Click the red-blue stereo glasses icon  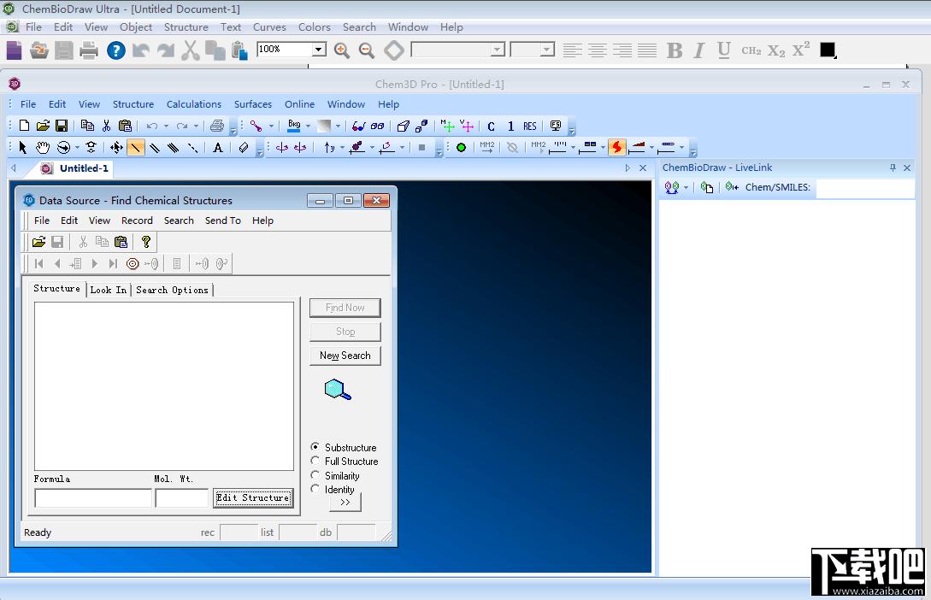[358, 126]
